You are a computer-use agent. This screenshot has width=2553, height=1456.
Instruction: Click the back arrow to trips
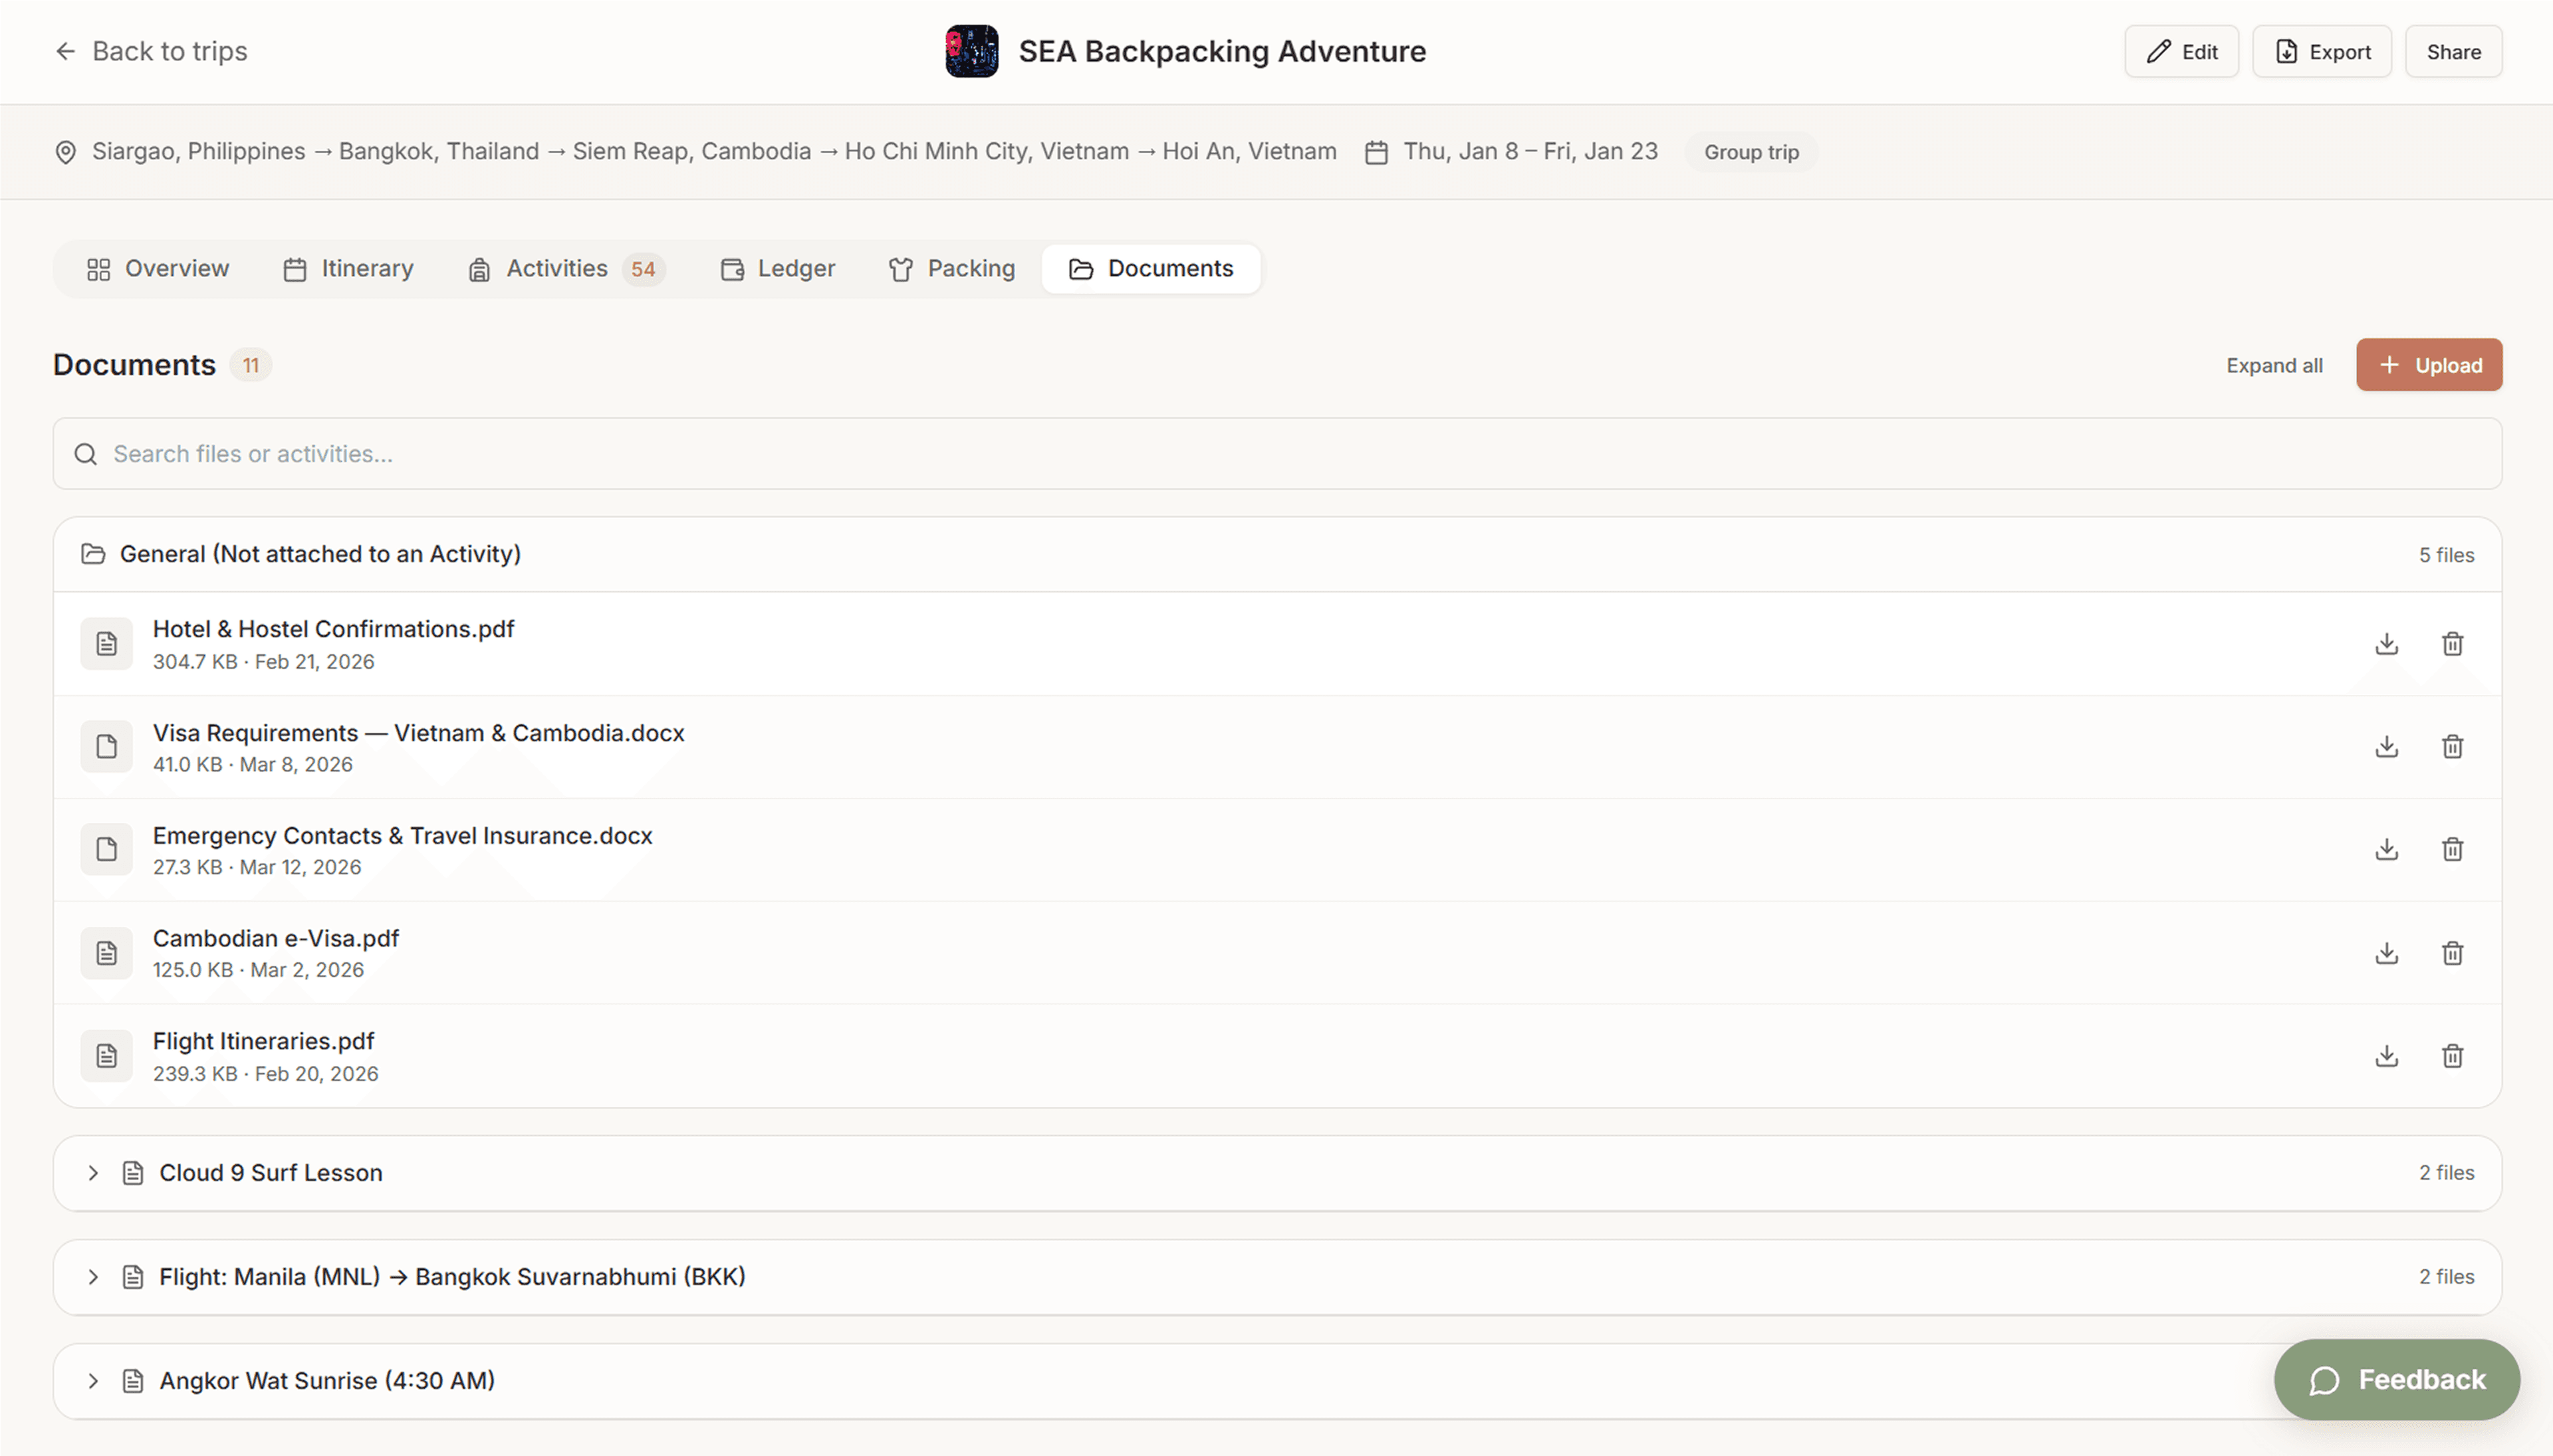66,51
